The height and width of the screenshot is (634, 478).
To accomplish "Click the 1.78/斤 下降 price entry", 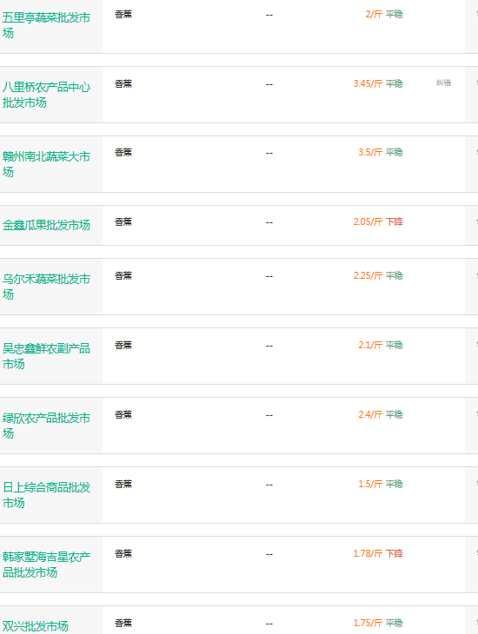I will [x=378, y=553].
